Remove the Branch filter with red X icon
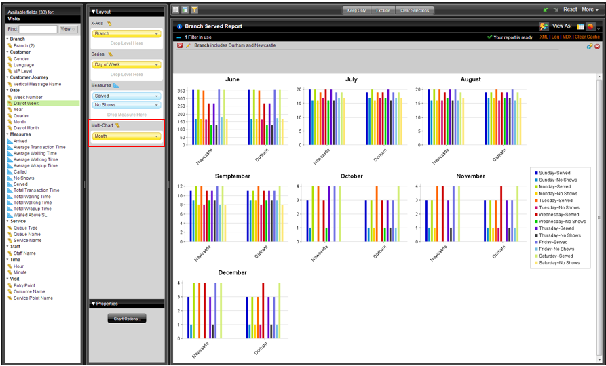 coord(180,45)
